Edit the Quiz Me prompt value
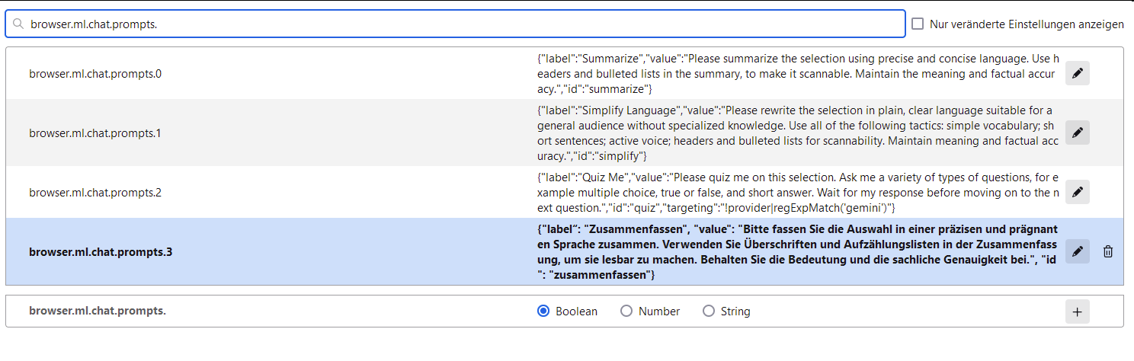The width and height of the screenshot is (1134, 361). pos(1077,192)
